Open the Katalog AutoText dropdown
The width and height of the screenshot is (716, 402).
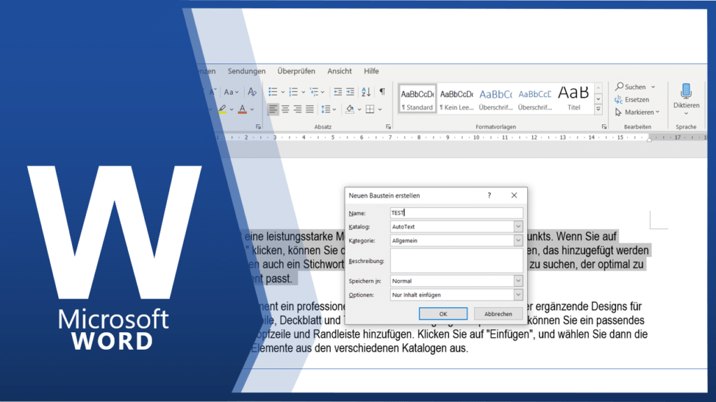(518, 227)
